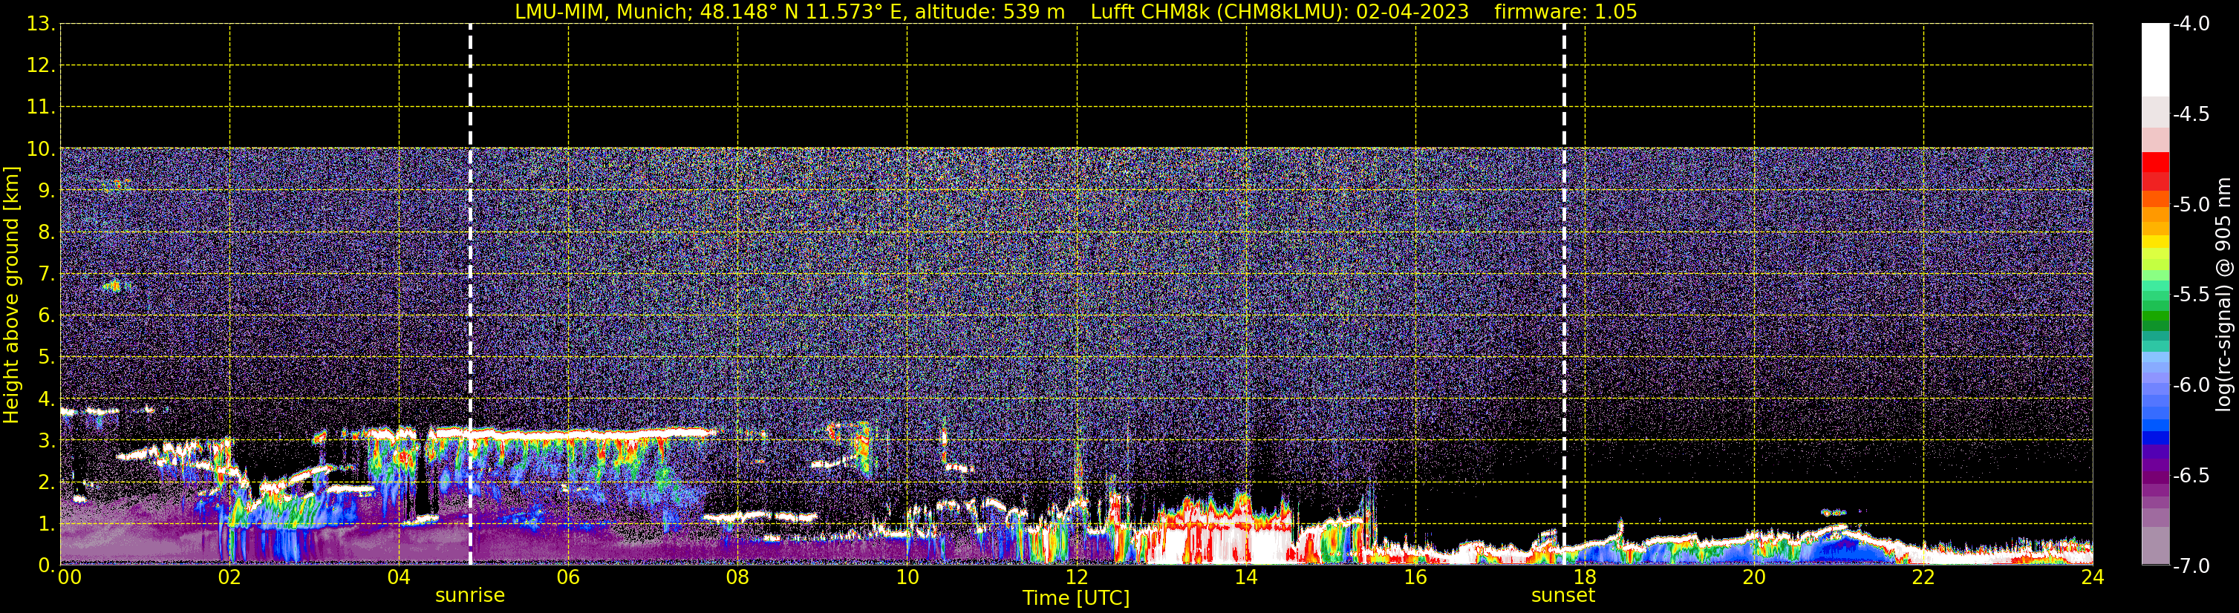Click the "sunset" label below the time axis

[x=1562, y=596]
